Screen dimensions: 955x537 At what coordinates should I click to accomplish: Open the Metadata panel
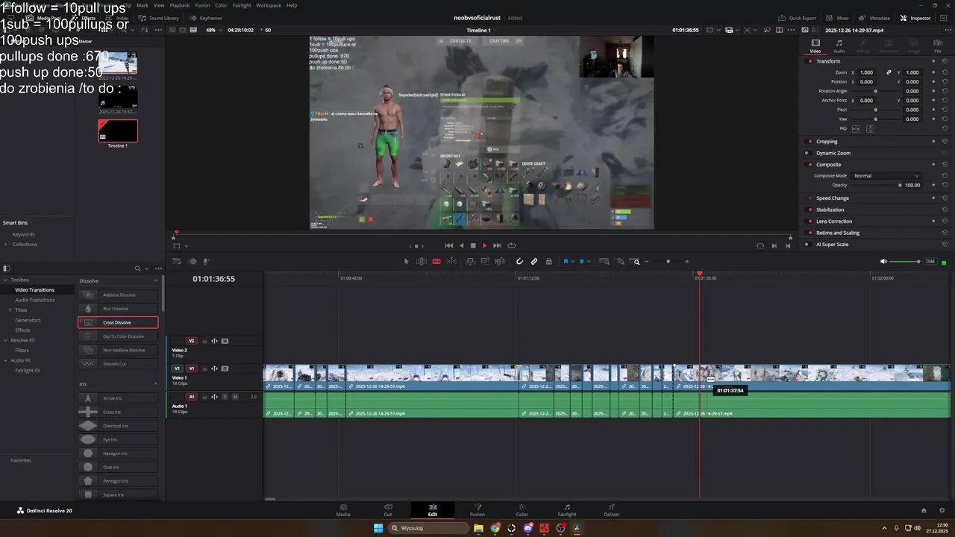point(874,18)
